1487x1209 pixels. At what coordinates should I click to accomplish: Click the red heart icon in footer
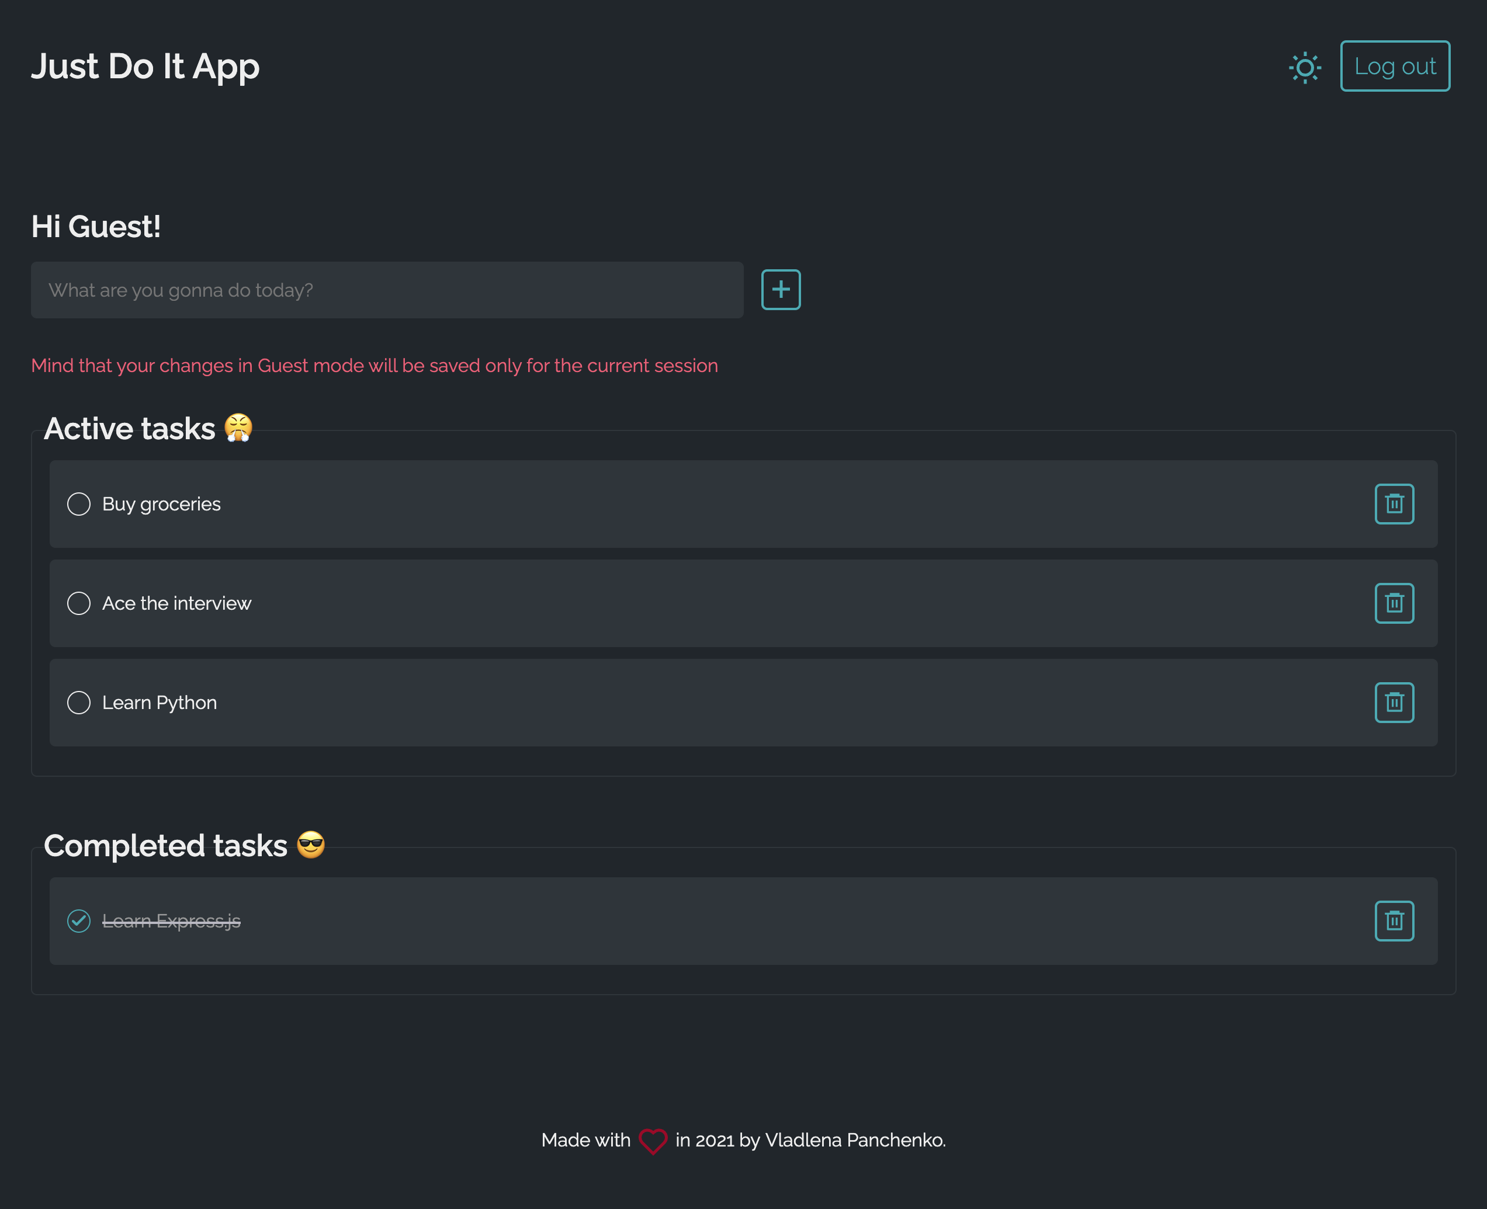653,1141
